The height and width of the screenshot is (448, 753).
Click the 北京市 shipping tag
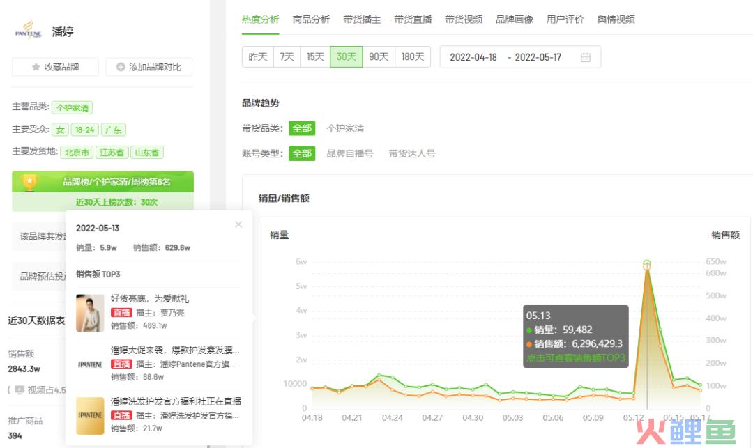(77, 152)
